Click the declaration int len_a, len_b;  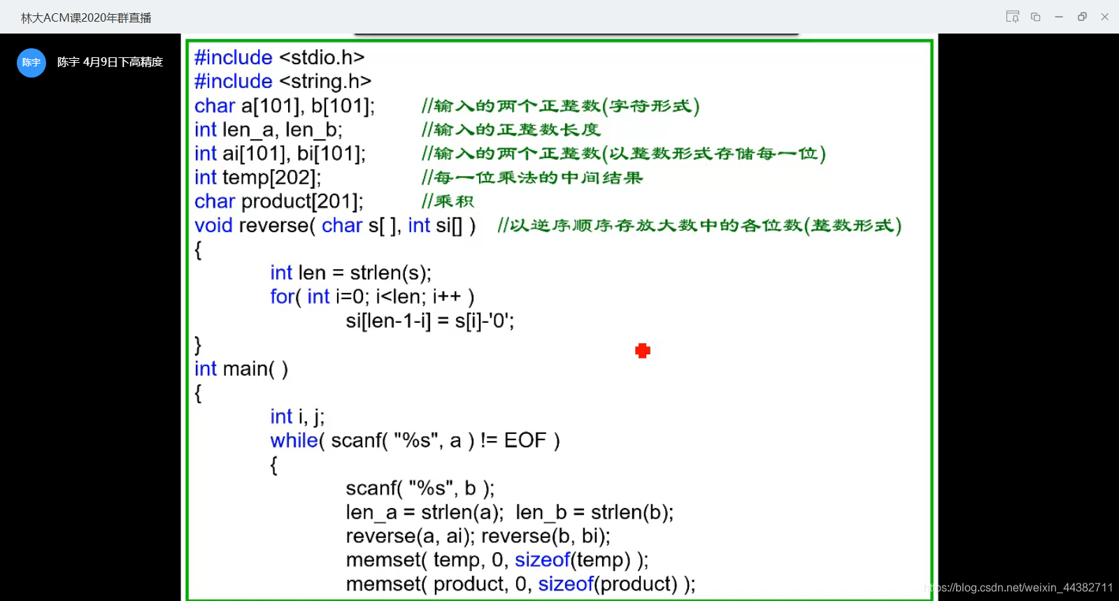point(269,130)
